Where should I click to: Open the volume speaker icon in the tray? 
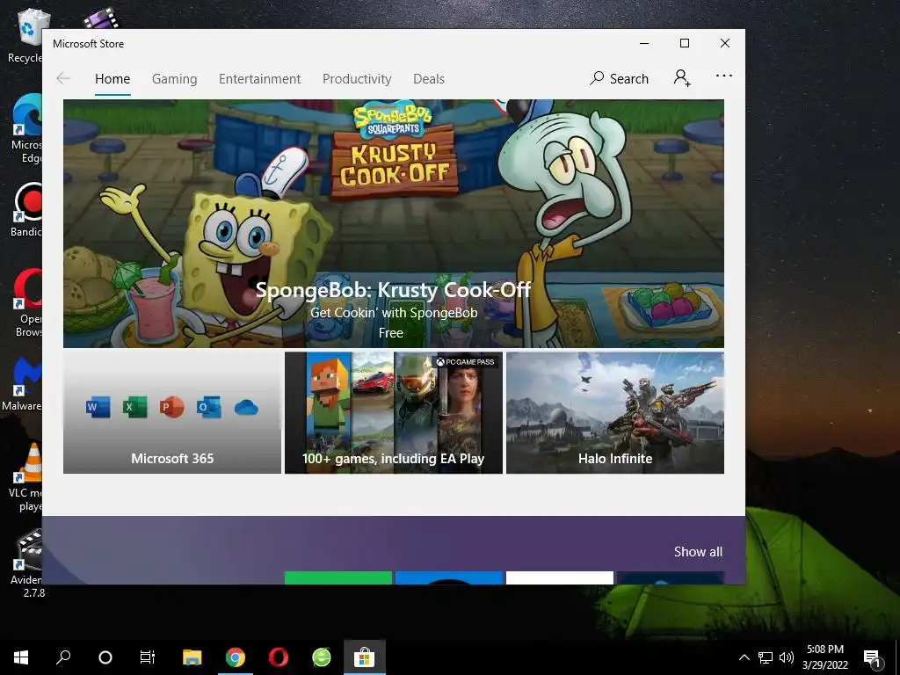787,657
